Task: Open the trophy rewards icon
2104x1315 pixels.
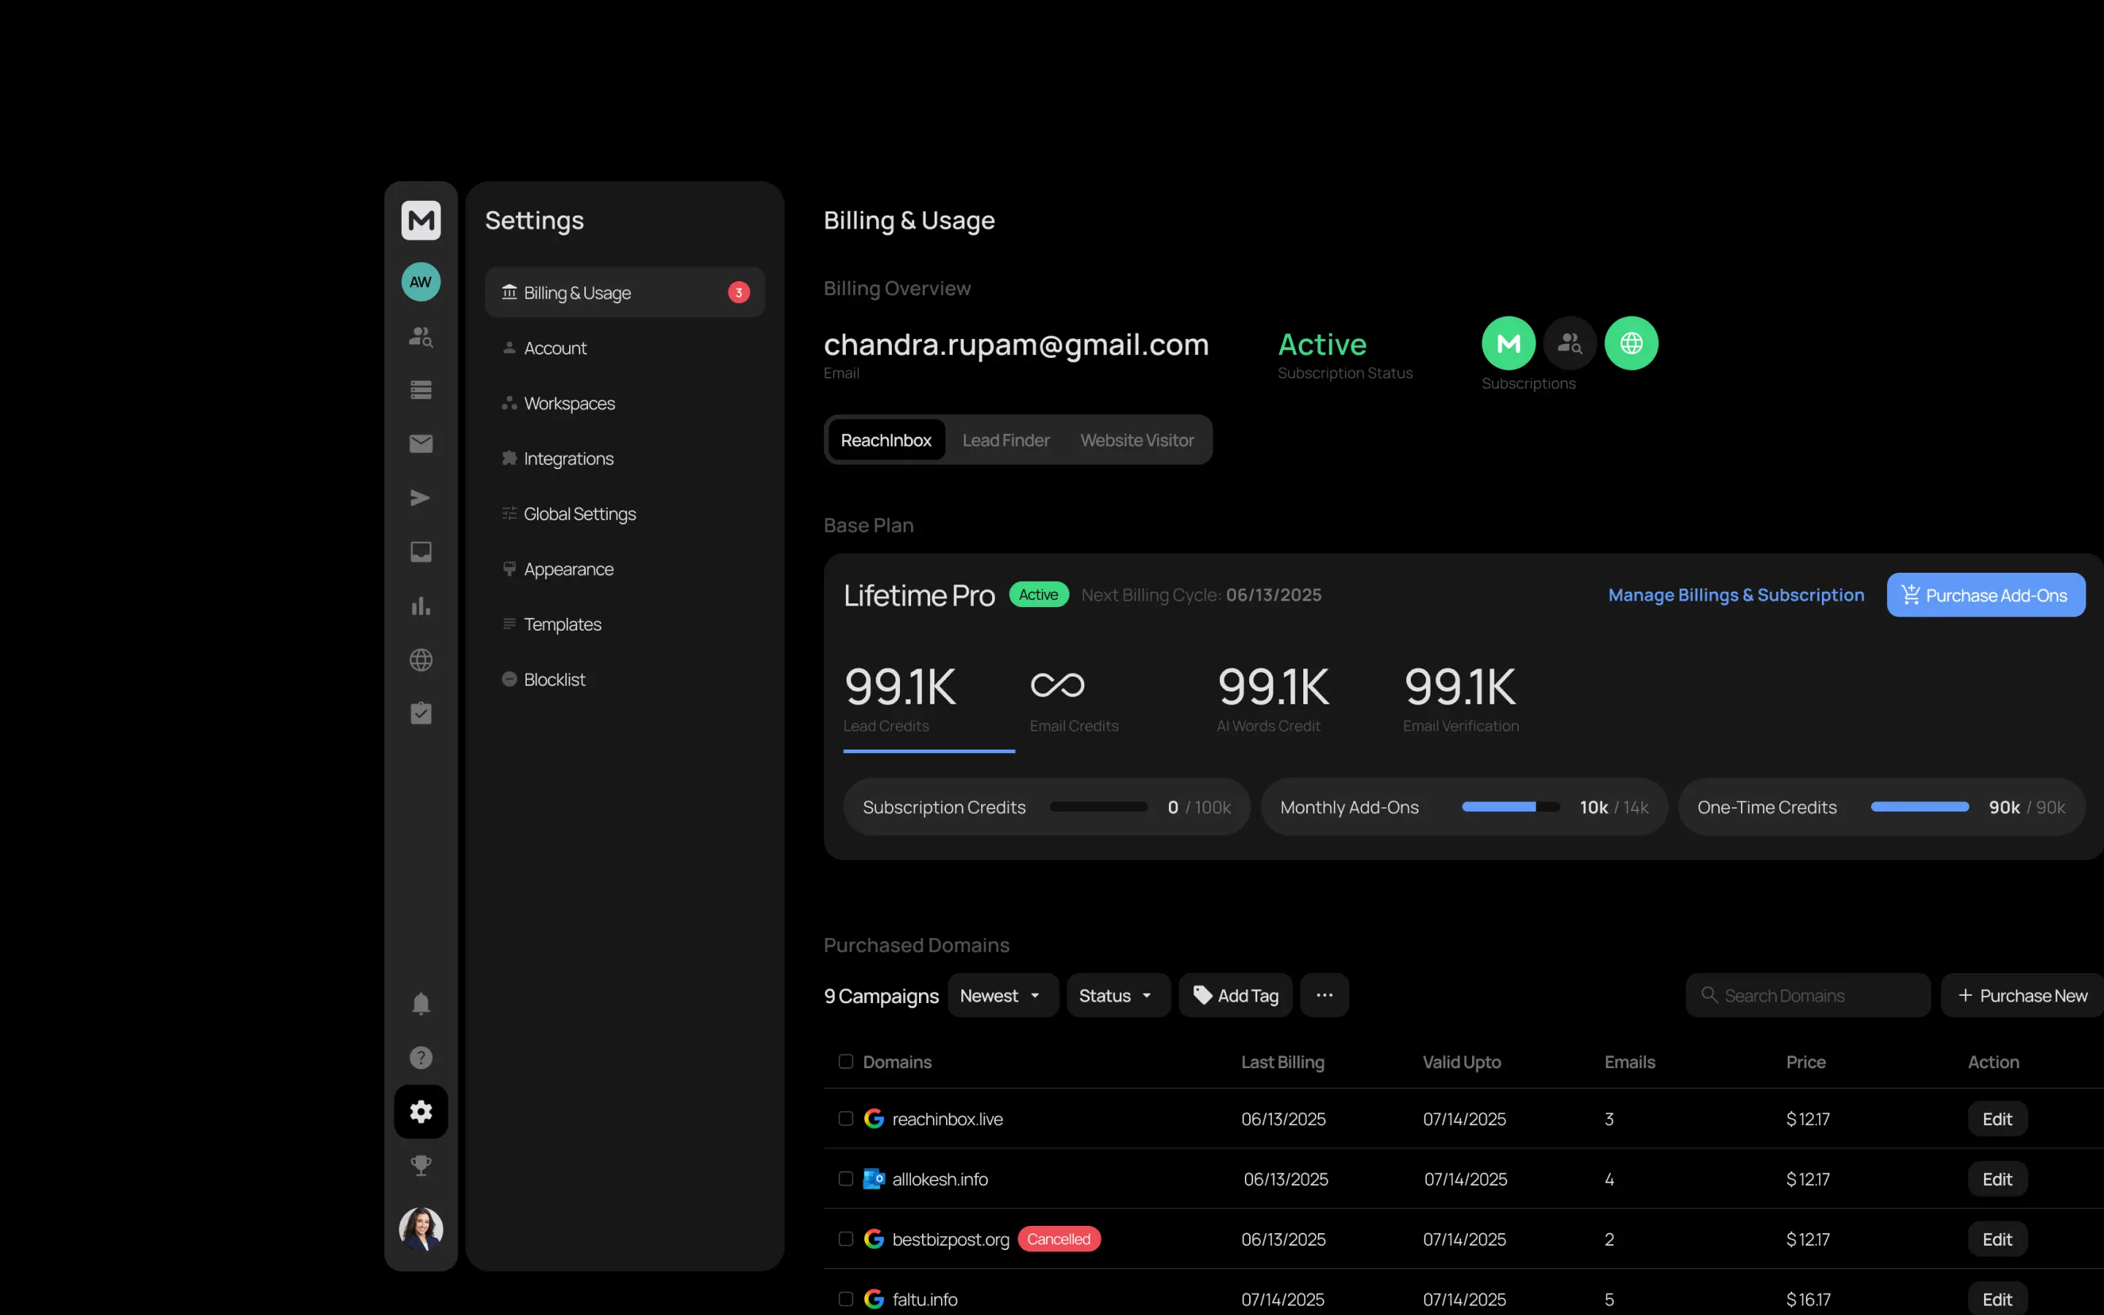Action: (421, 1165)
